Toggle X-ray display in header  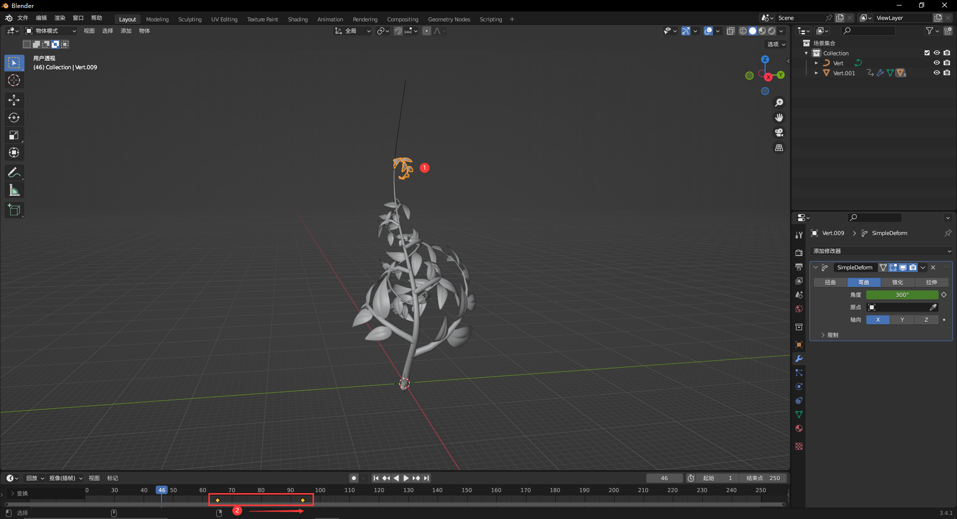coord(730,31)
